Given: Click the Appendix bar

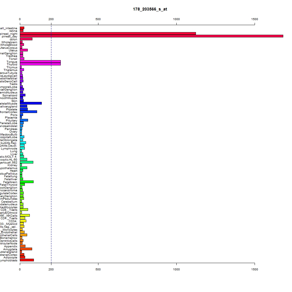Looking at the screenshot, I should (x=22, y=246).
